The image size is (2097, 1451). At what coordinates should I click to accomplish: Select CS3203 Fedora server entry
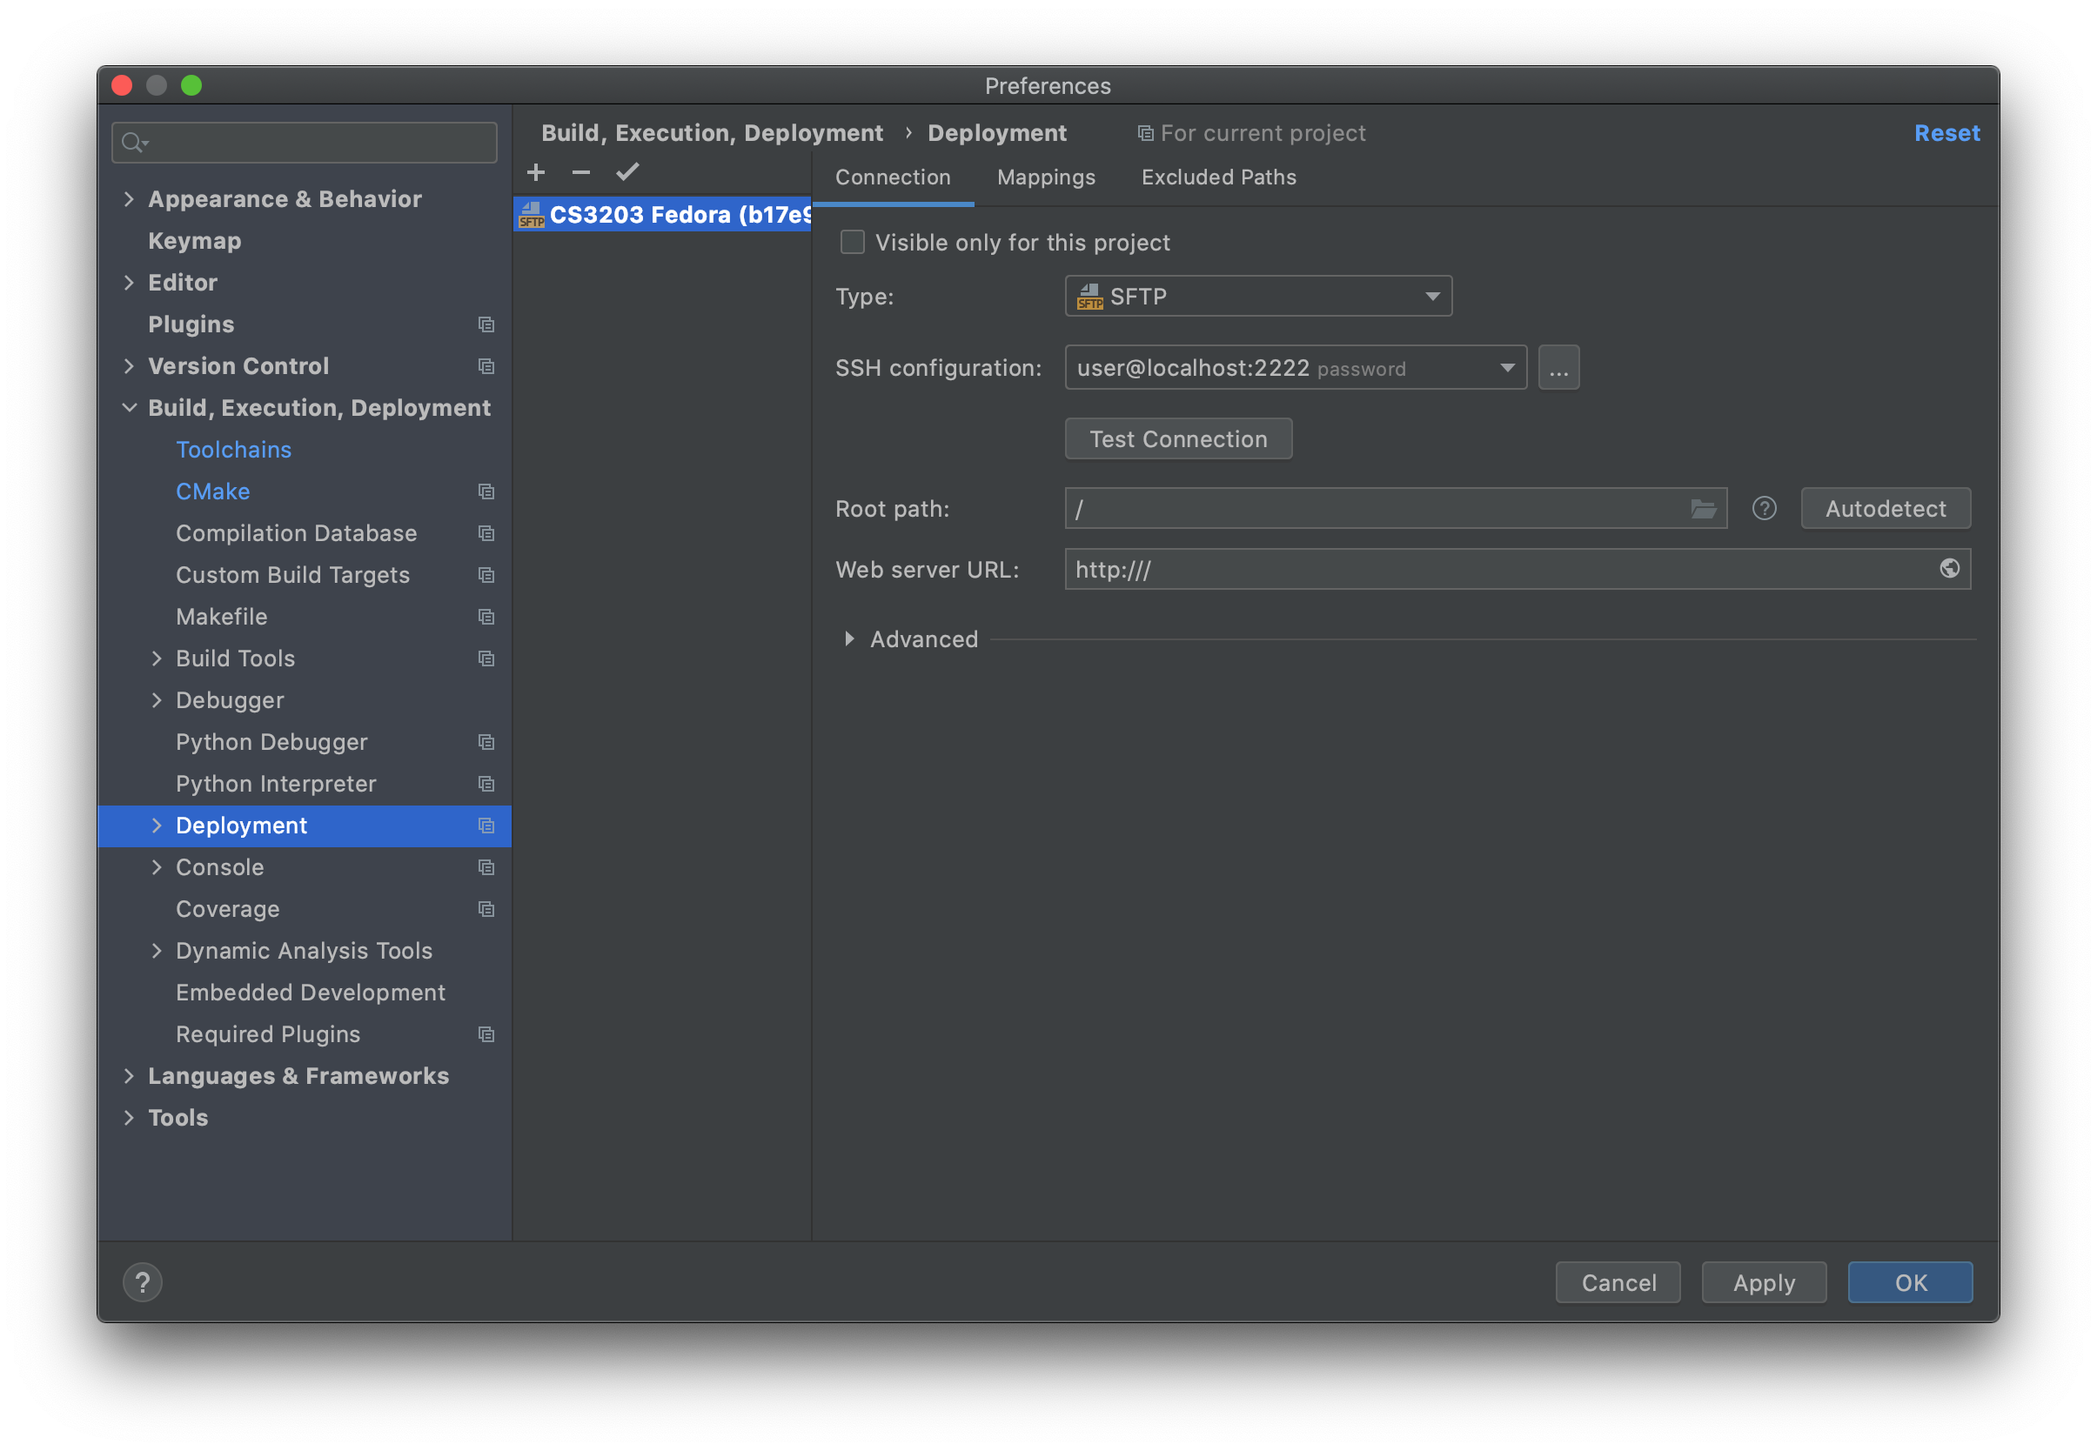662,215
